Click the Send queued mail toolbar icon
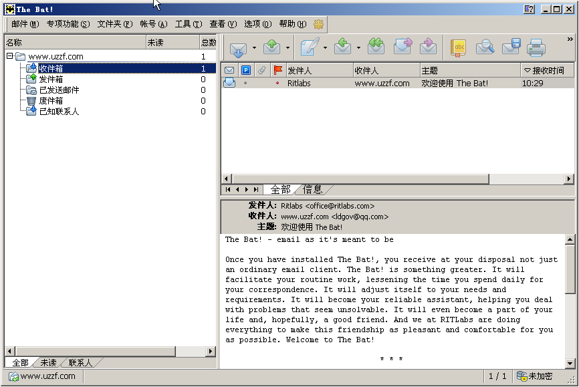Image resolution: width=579 pixels, height=387 pixels. pyautogui.click(x=271, y=47)
